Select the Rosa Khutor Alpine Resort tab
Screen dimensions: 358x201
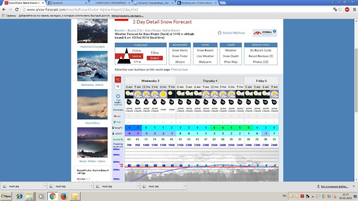(24, 3)
